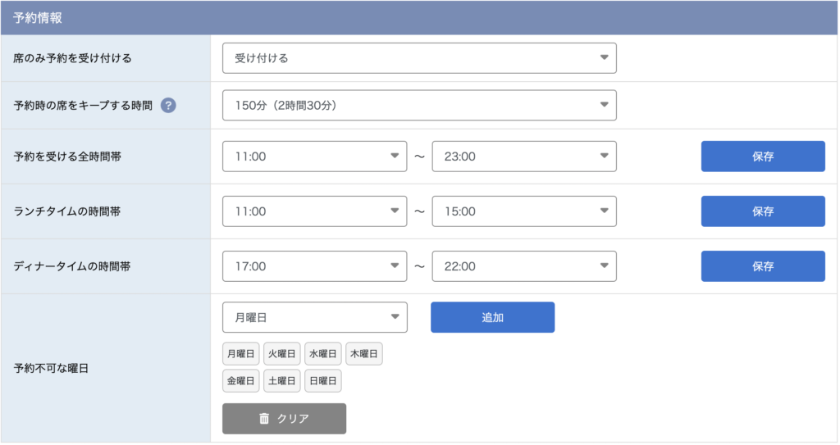Open the 月曜日 weekday dropdown
This screenshot has width=840, height=445.
click(x=314, y=317)
